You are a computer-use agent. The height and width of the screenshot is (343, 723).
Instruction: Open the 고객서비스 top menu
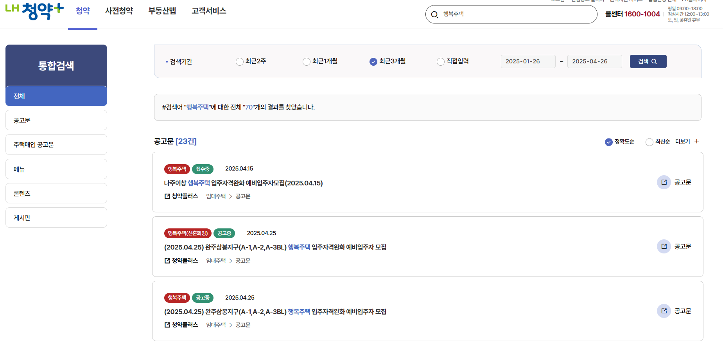click(209, 11)
